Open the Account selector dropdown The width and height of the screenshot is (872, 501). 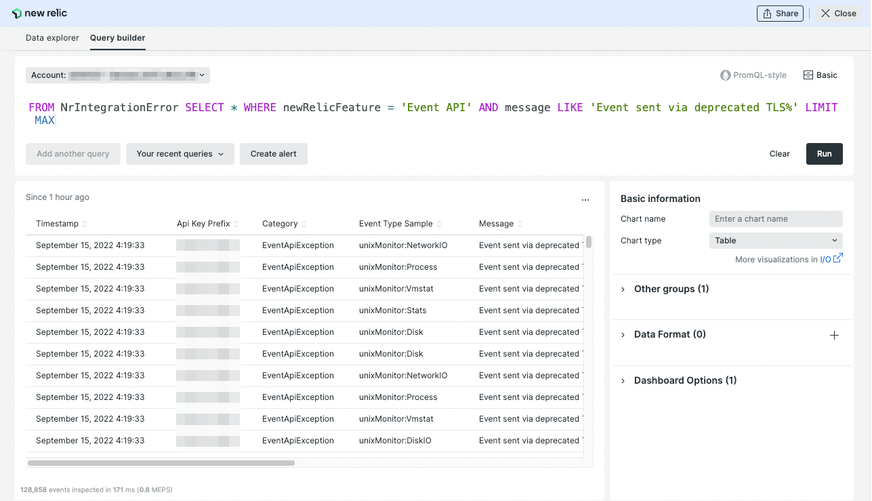[x=118, y=75]
